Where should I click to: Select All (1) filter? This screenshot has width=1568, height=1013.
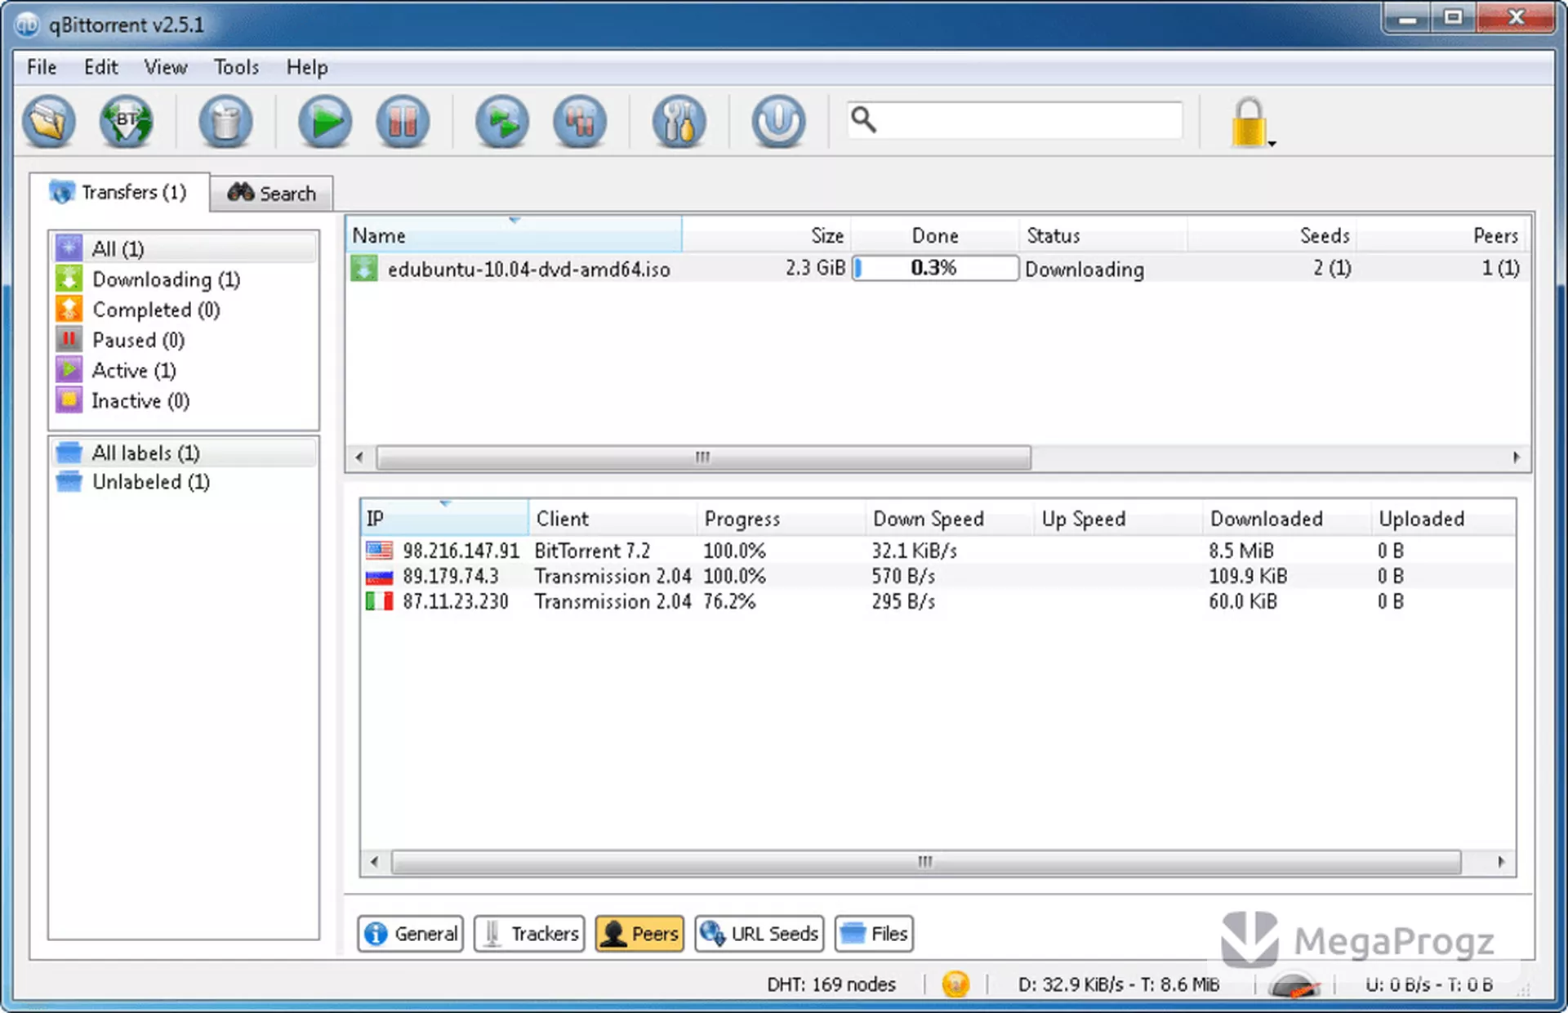(185, 248)
